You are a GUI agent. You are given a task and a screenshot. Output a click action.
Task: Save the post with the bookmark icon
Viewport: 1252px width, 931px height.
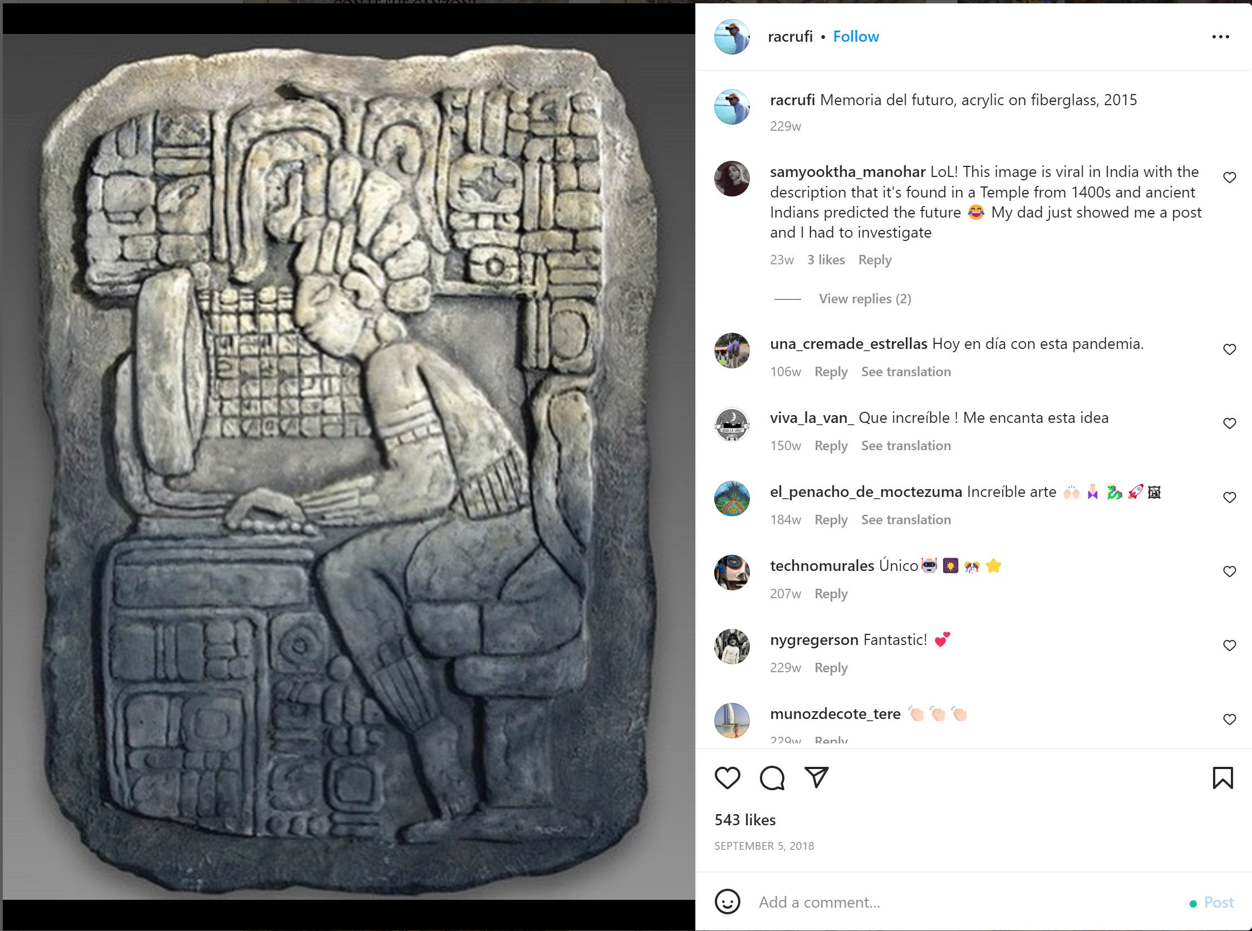[1222, 778]
